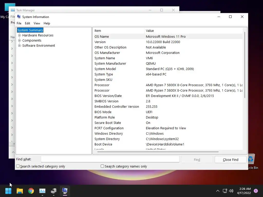This screenshot has height=197, width=263.
Task: Click the Close Find button
Action: [230, 160]
